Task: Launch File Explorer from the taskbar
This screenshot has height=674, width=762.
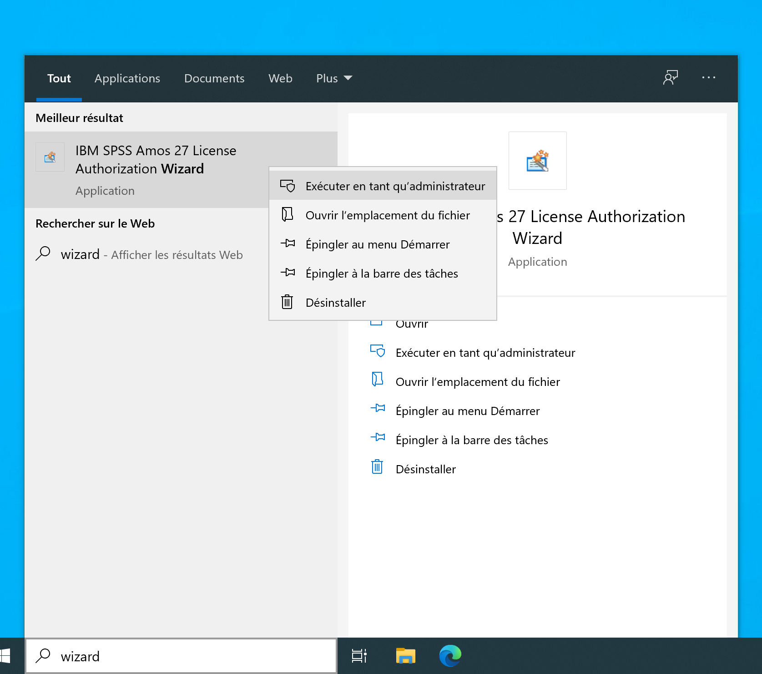Action: (x=405, y=656)
